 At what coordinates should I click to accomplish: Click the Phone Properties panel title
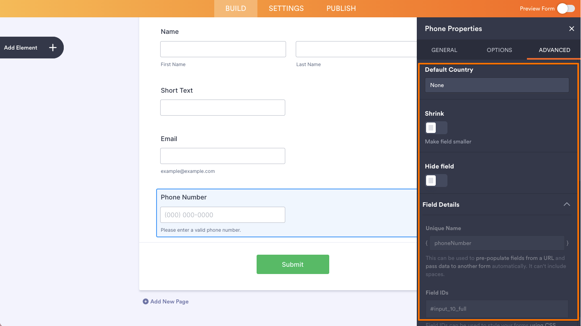453,29
